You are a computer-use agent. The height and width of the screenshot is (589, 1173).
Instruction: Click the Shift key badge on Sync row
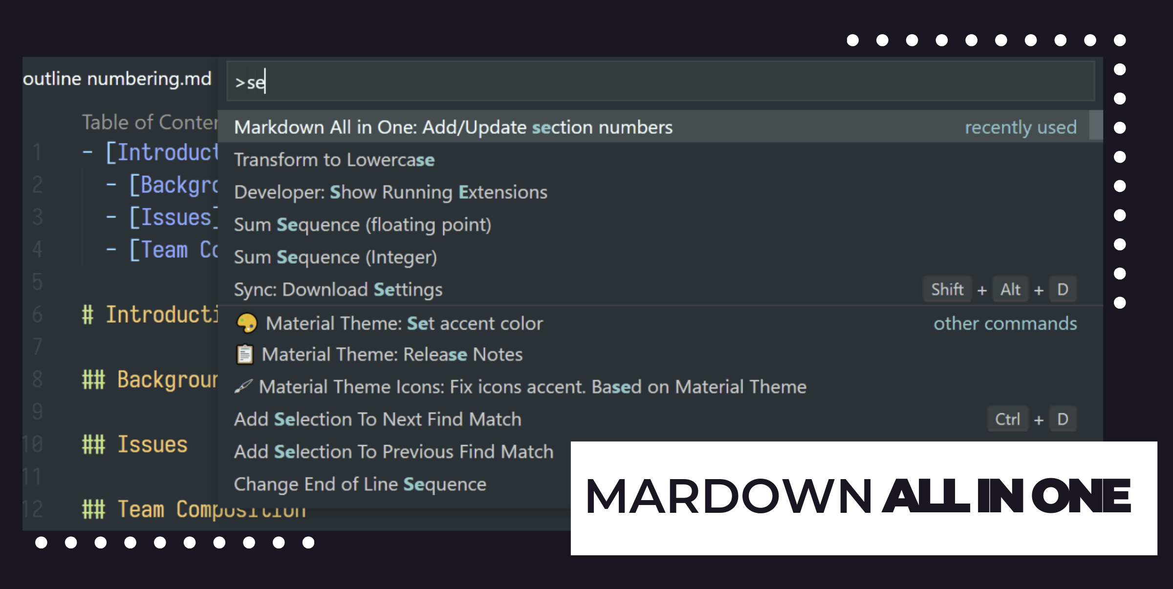947,290
